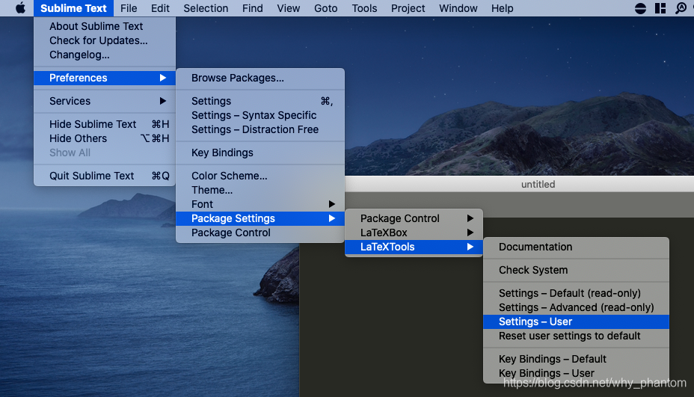Expand the LaTeXTools submenu
The height and width of the screenshot is (397, 694).
[x=414, y=247]
